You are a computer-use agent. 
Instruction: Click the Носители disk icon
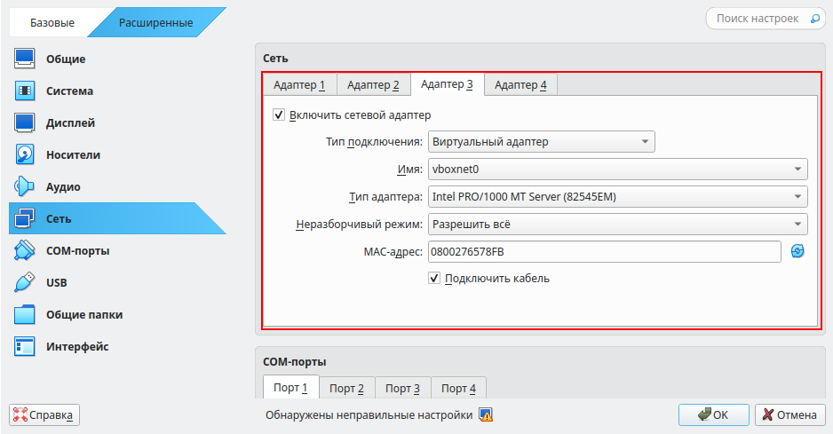coord(25,155)
